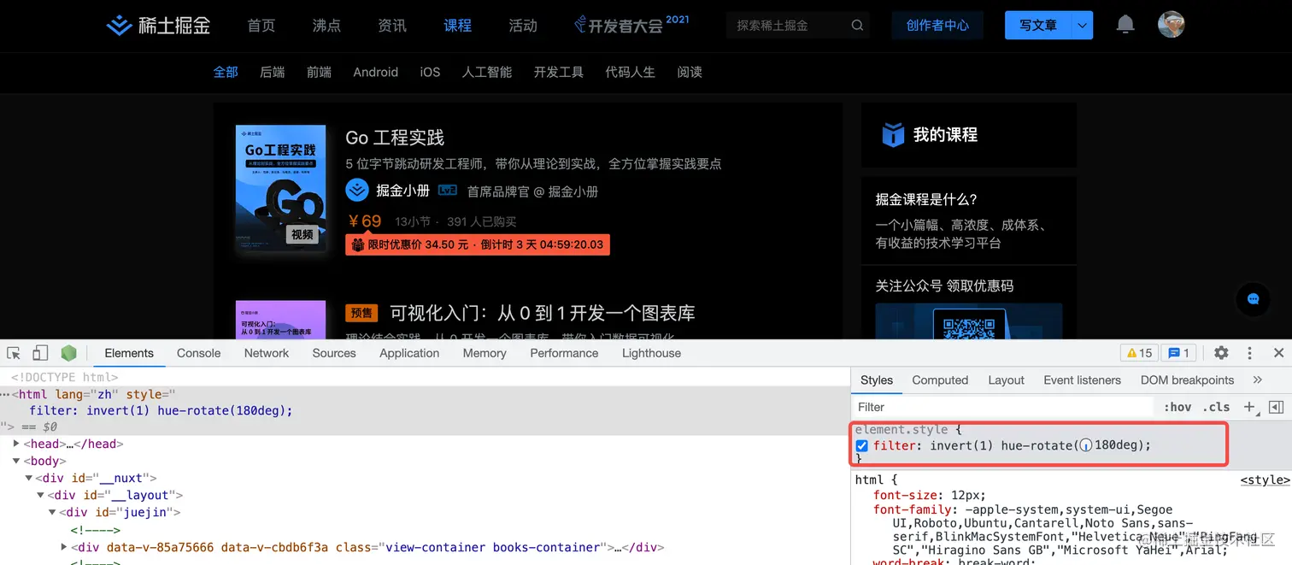Open the Event listeners tab
The image size is (1292, 565).
1082,380
